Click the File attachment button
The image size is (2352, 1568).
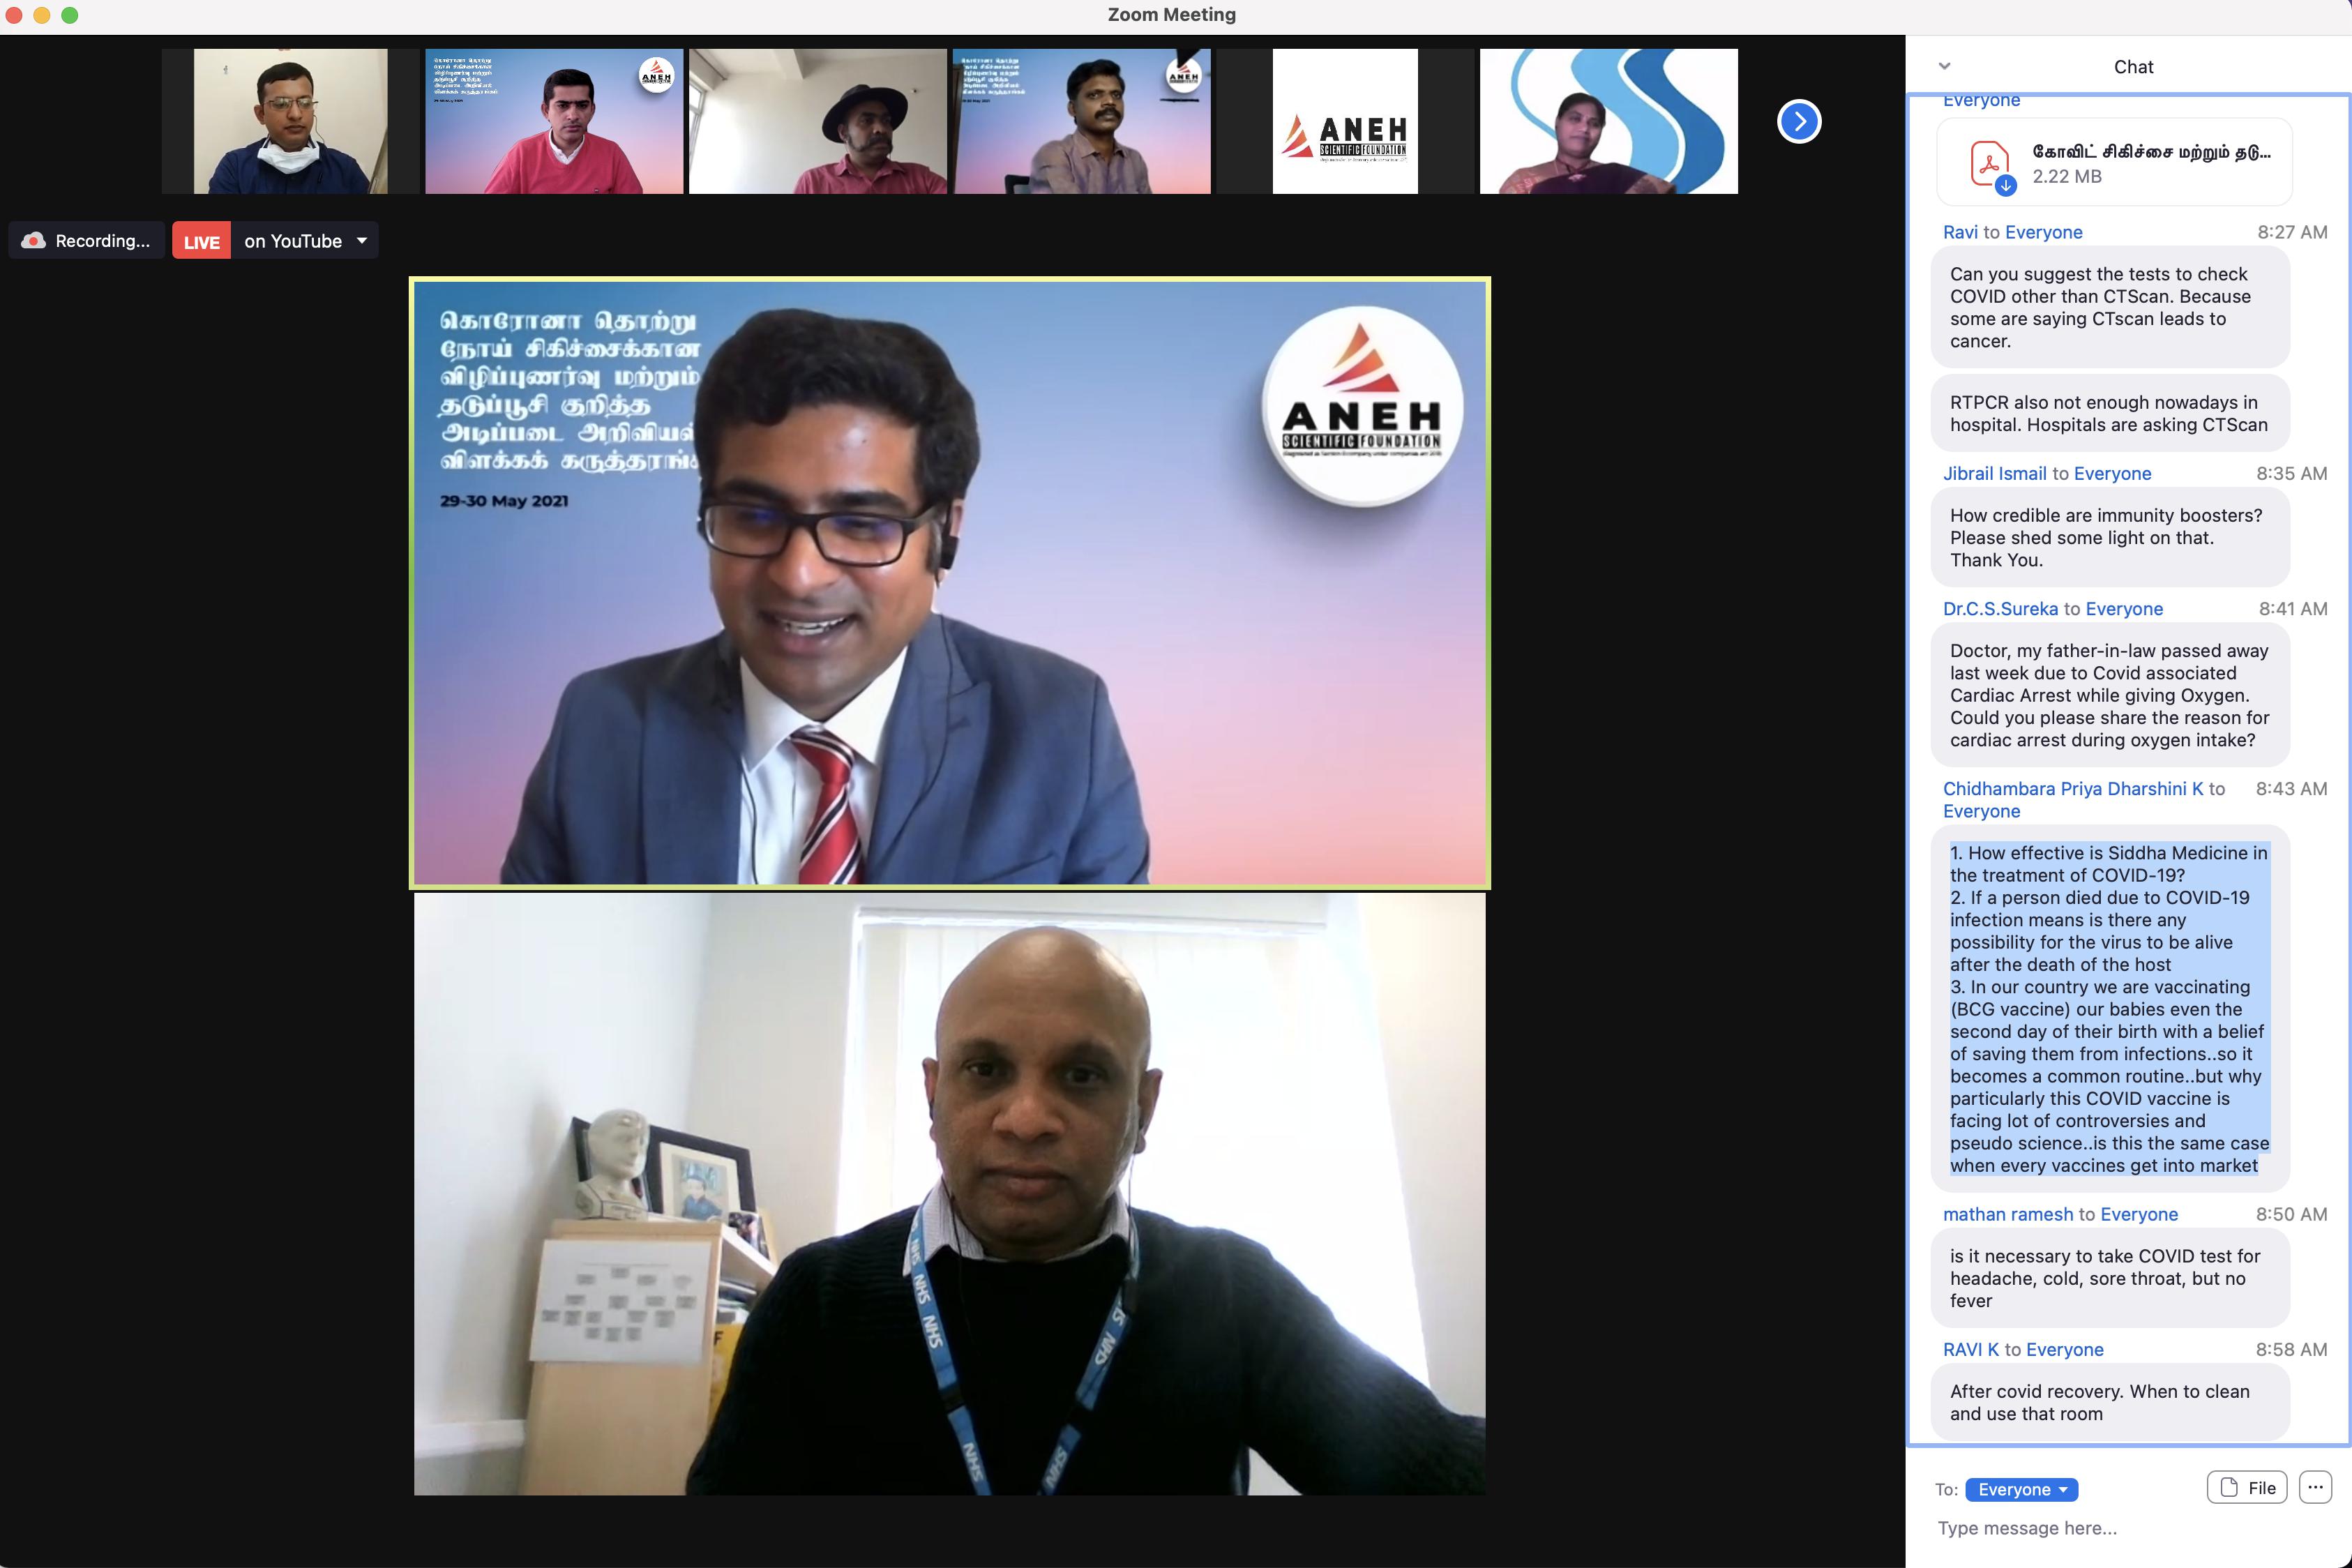pos(2246,1487)
